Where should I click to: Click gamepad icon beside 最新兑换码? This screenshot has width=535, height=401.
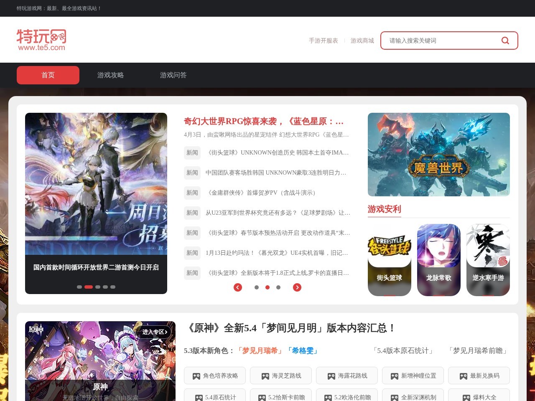(464, 376)
